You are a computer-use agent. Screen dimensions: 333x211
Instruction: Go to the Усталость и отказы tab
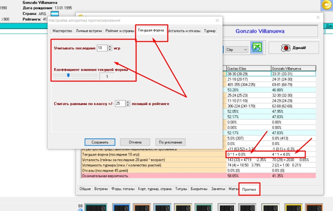click(x=184, y=31)
